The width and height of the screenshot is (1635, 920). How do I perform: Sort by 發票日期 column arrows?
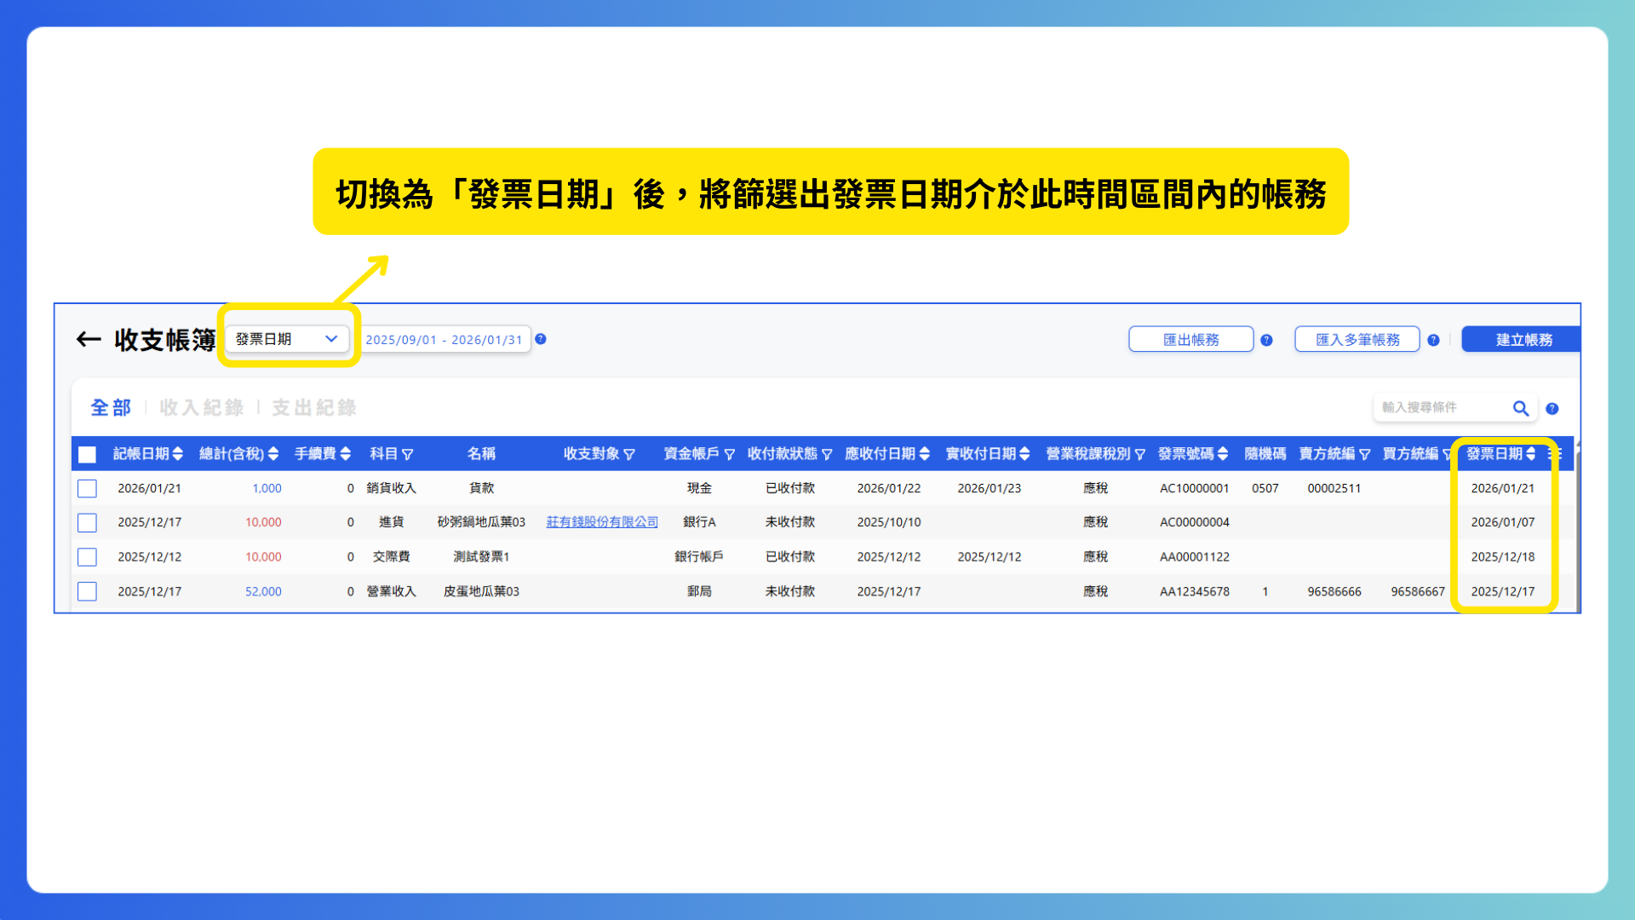click(1530, 454)
